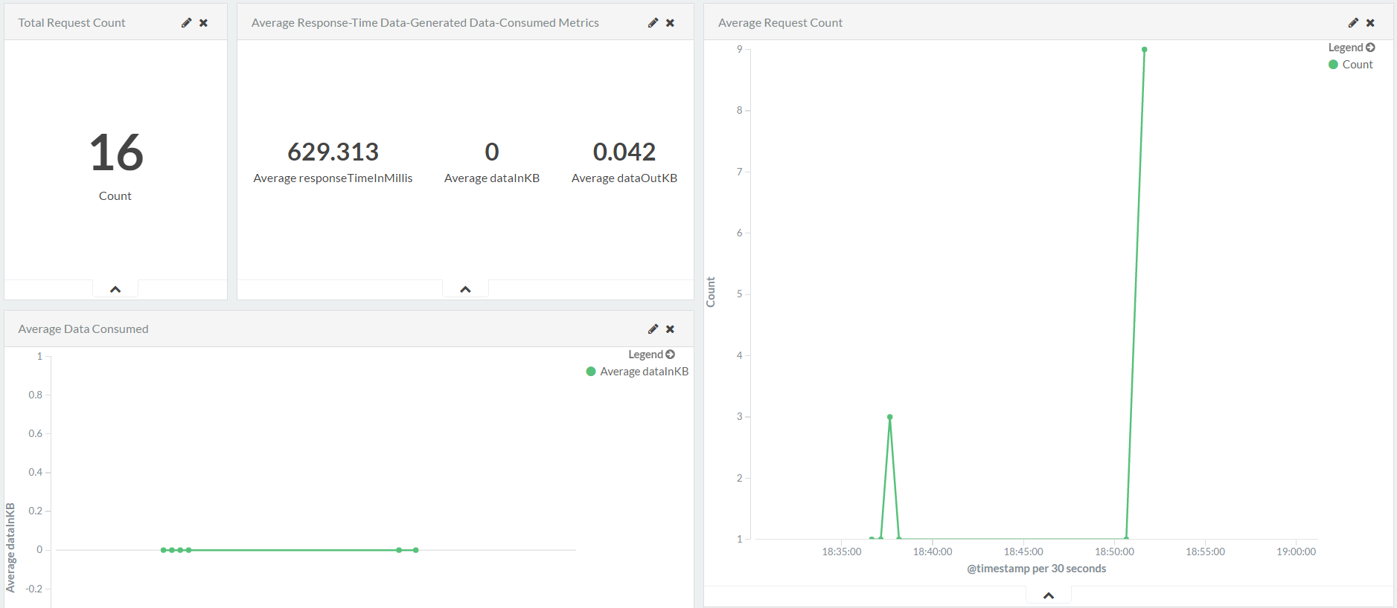Viewport: 1397px width, 608px height.
Task: Collapse legend in Average Request Count chart
Action: click(x=1370, y=48)
